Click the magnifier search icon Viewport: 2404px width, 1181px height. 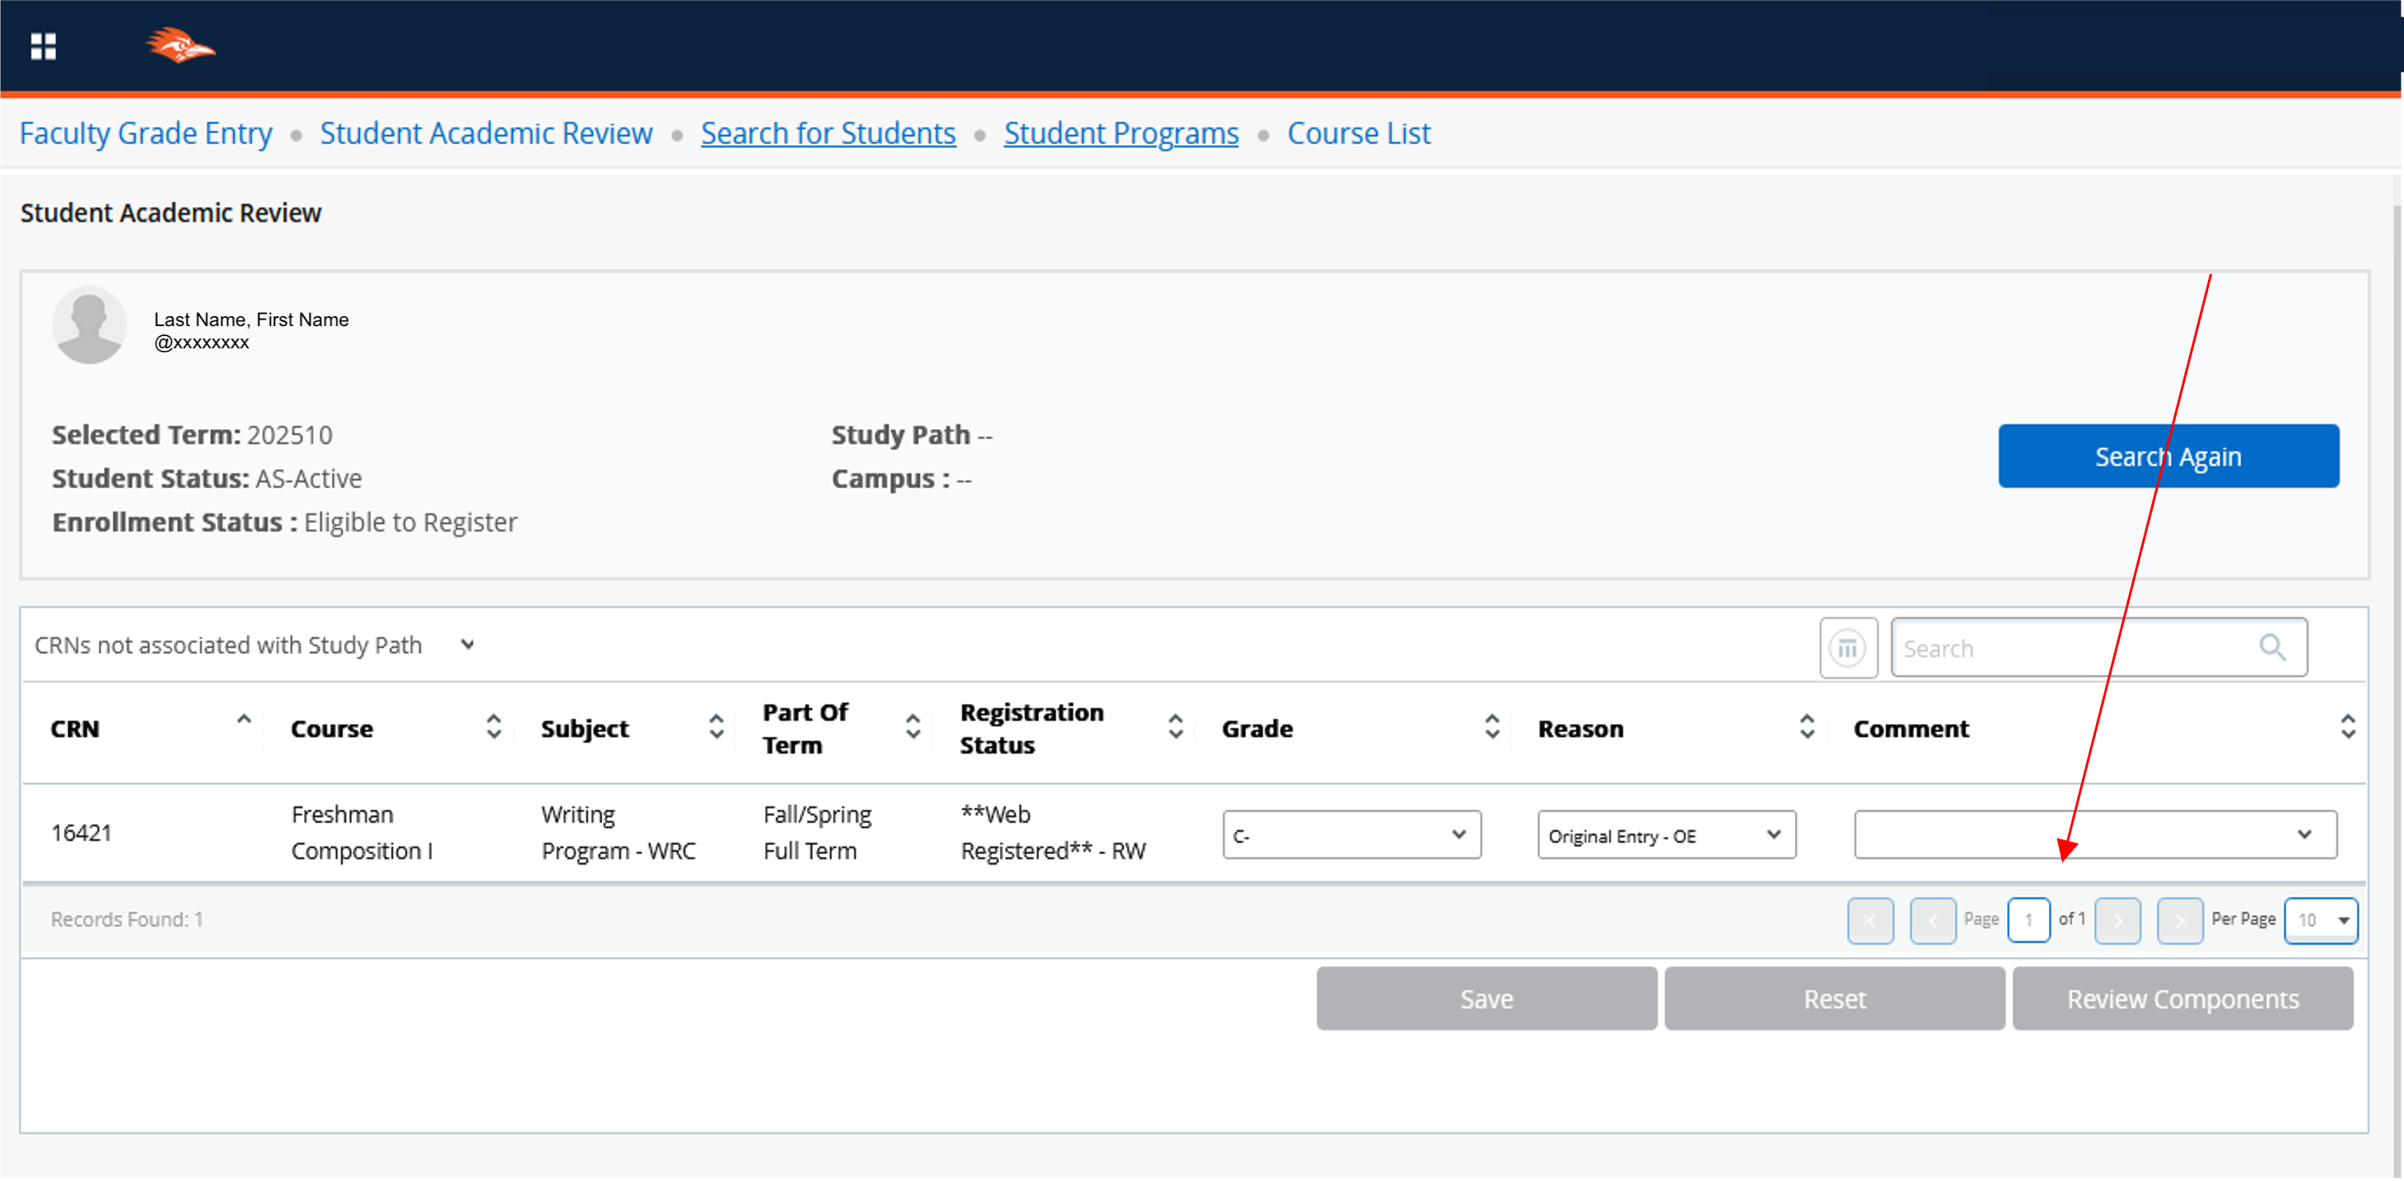[2271, 647]
